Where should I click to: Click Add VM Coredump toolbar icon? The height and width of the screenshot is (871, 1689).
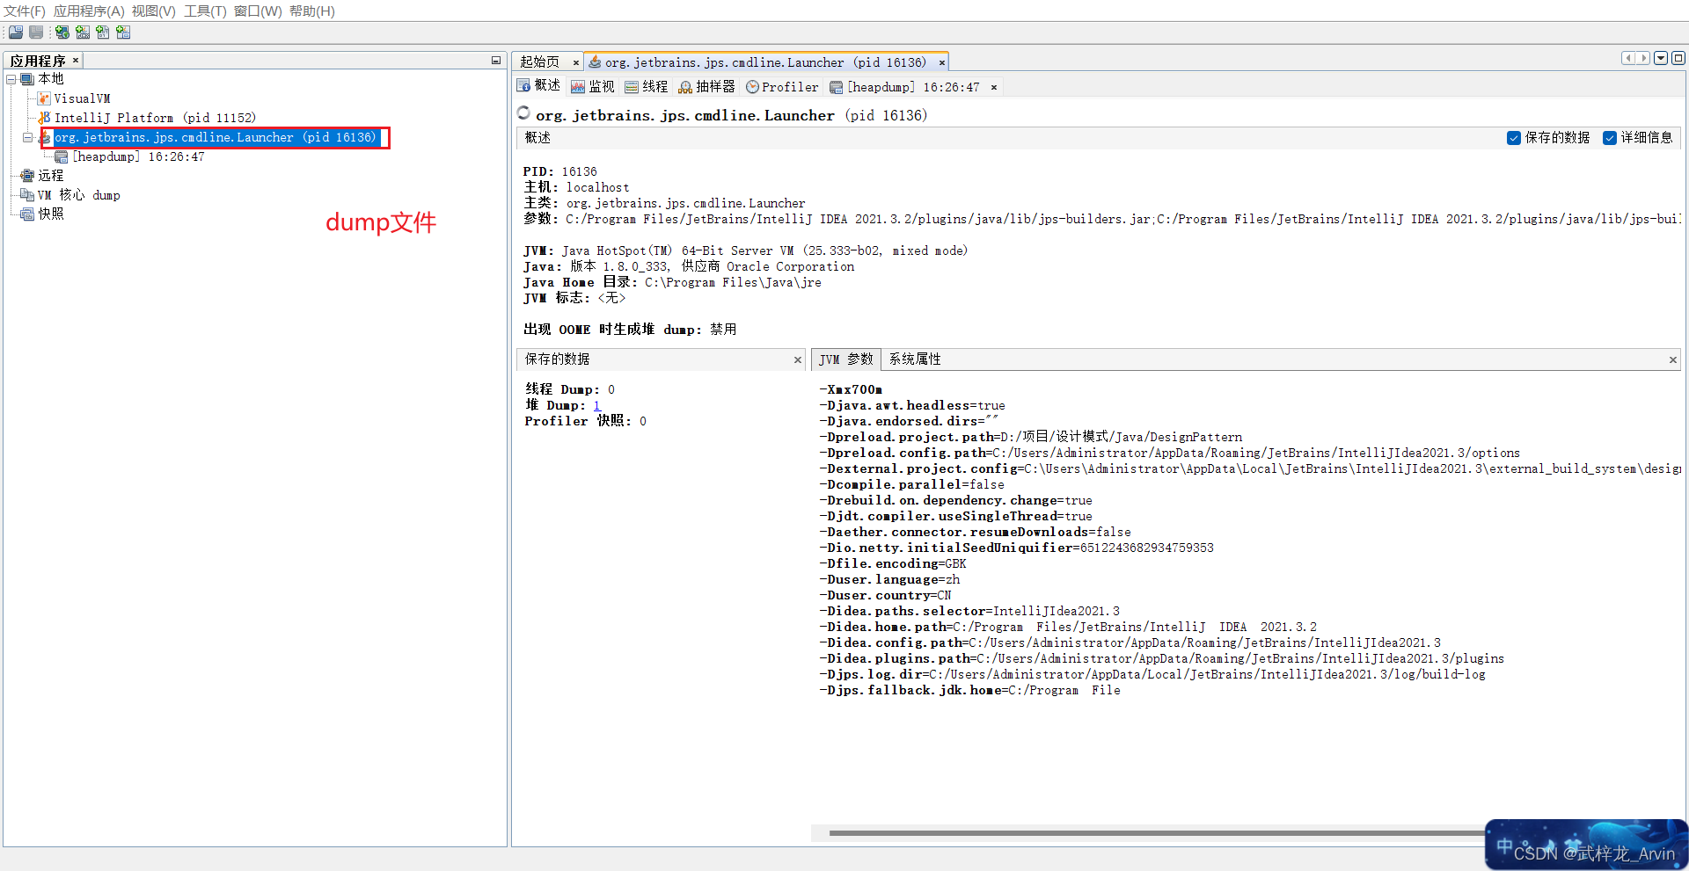click(x=103, y=33)
